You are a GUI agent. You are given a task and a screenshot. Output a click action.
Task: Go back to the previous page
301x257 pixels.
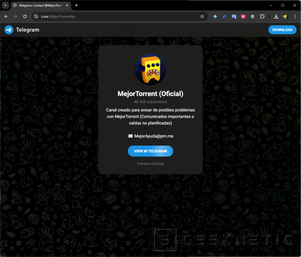[x=6, y=16]
